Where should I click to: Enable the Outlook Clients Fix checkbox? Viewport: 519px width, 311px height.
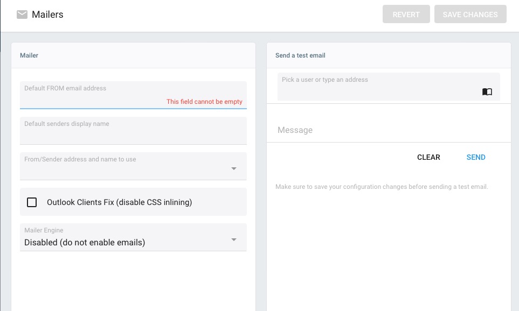pyautogui.click(x=32, y=202)
